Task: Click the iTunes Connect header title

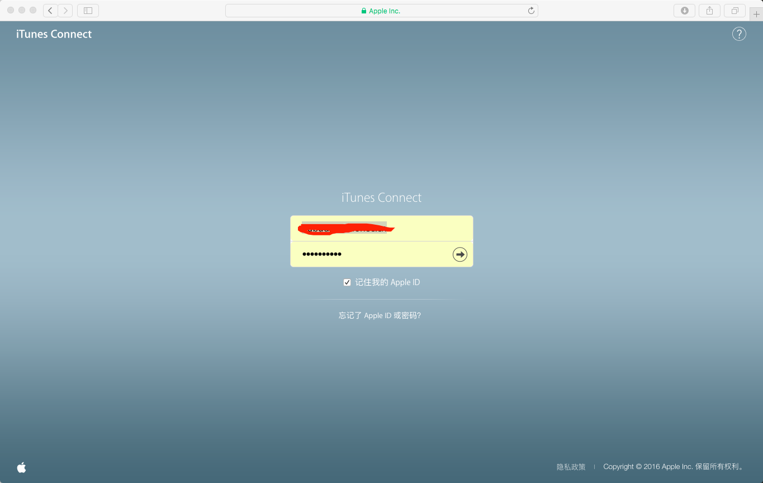Action: click(54, 34)
